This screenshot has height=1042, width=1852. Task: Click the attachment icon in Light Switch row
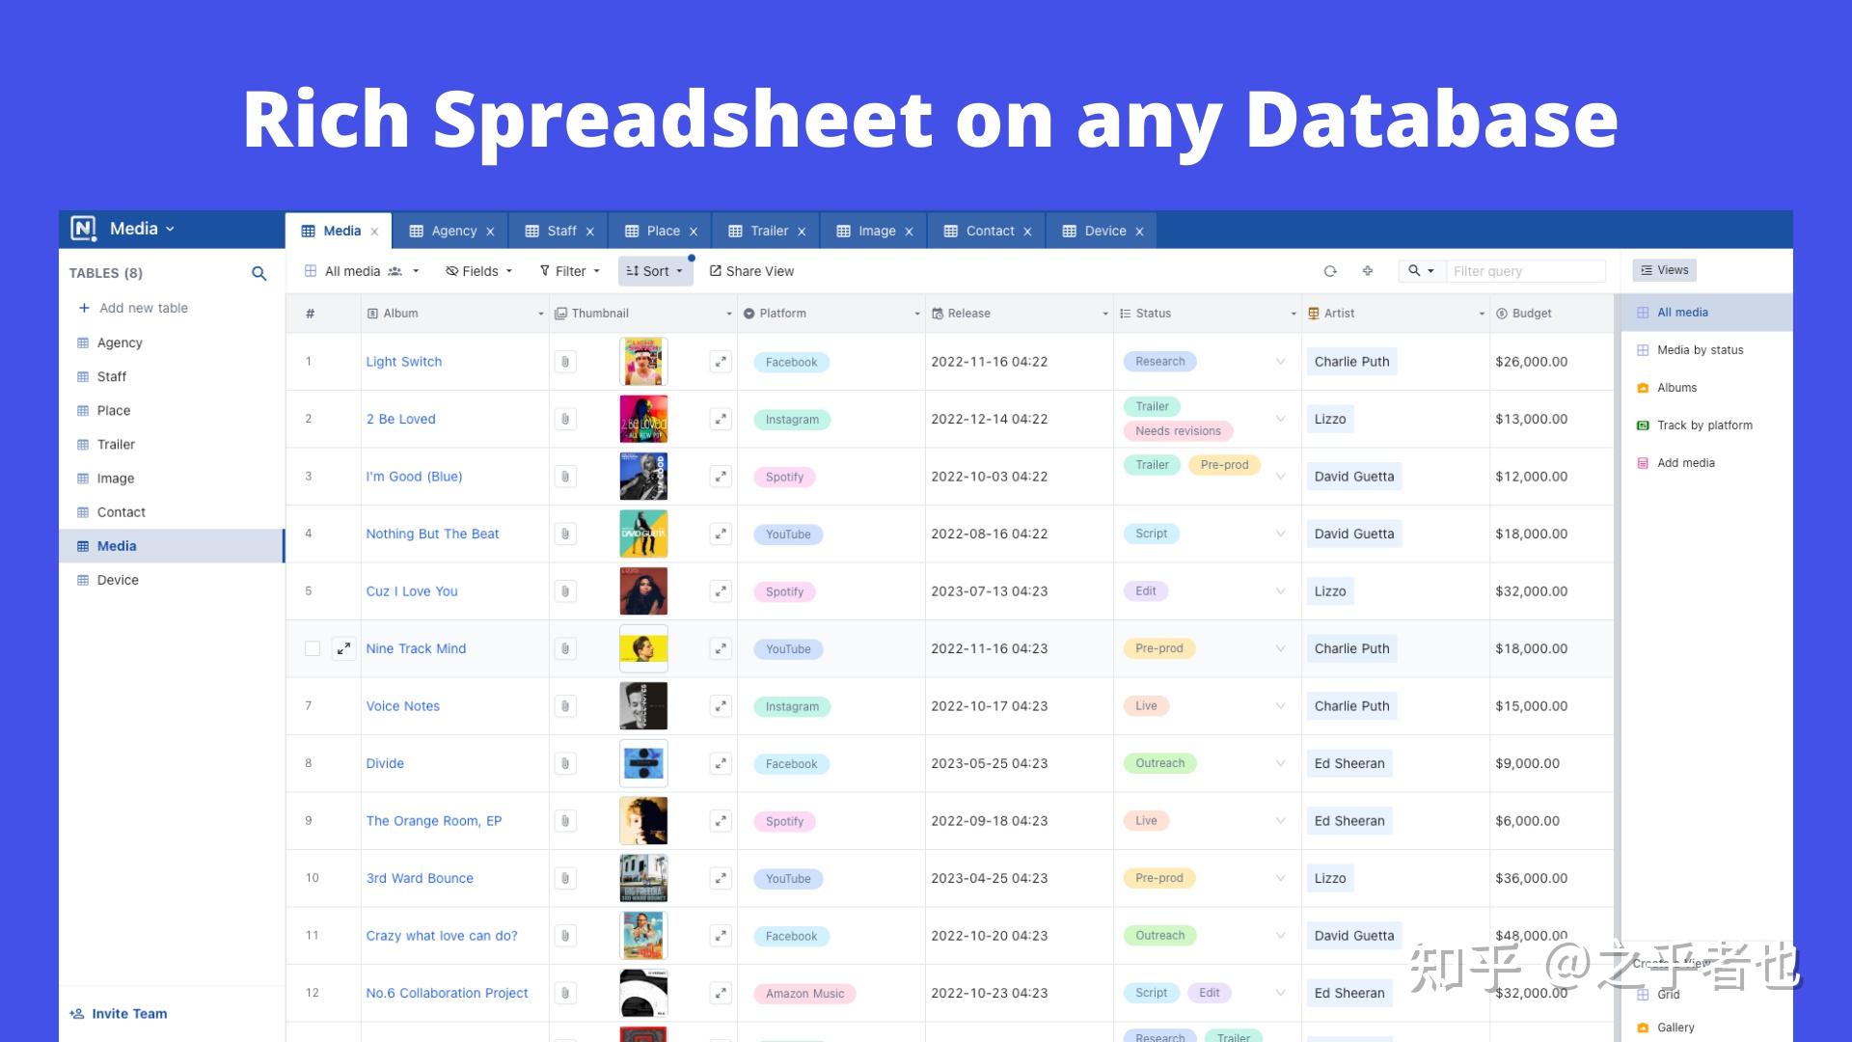(565, 362)
